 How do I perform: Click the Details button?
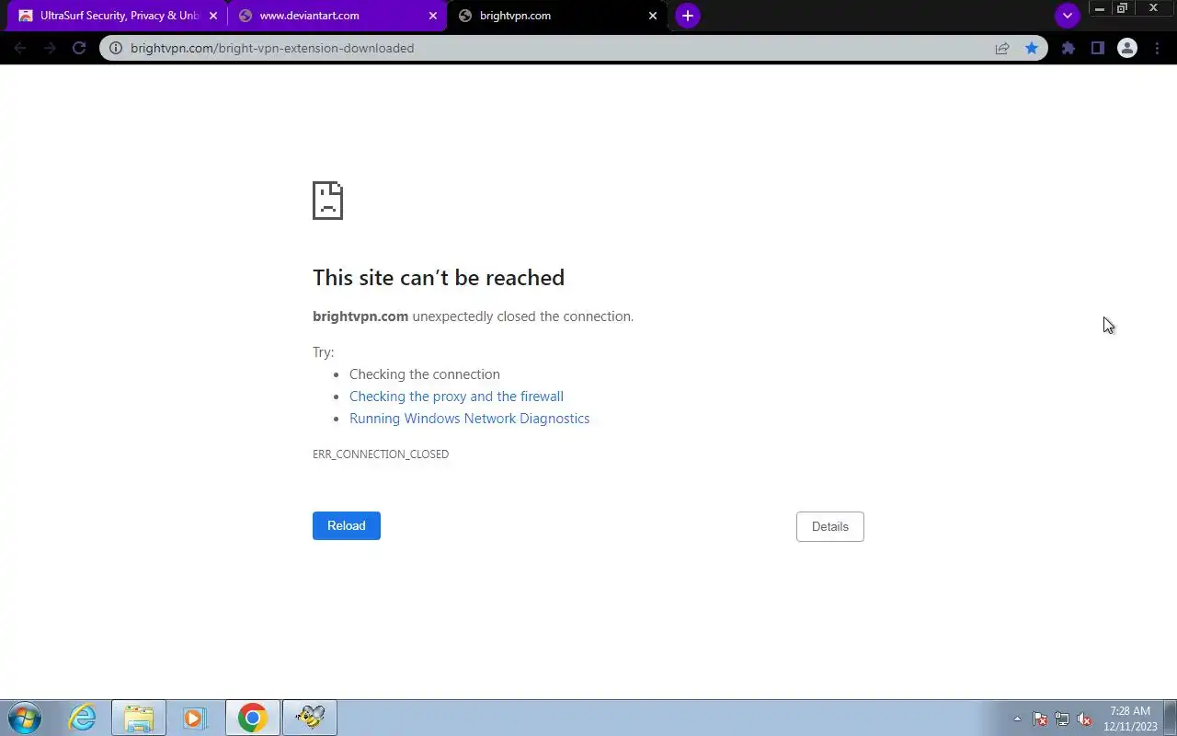(x=830, y=526)
